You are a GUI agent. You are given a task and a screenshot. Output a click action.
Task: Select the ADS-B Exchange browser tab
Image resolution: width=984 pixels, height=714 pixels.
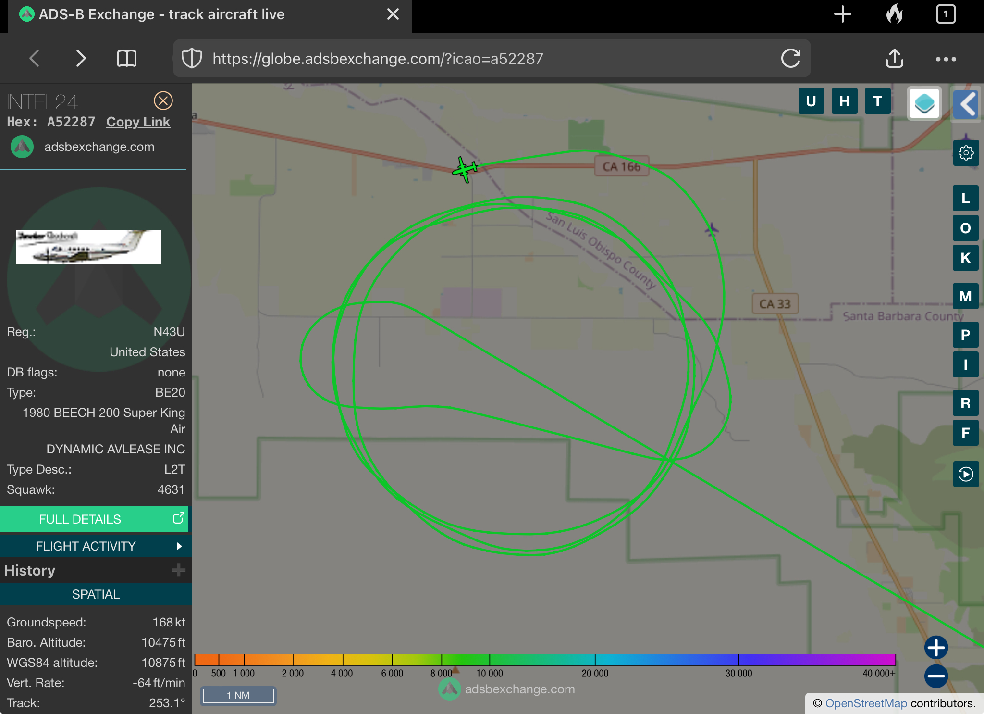tap(209, 16)
